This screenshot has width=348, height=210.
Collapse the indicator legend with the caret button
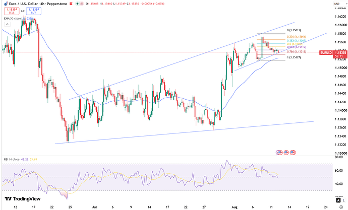tap(7, 24)
